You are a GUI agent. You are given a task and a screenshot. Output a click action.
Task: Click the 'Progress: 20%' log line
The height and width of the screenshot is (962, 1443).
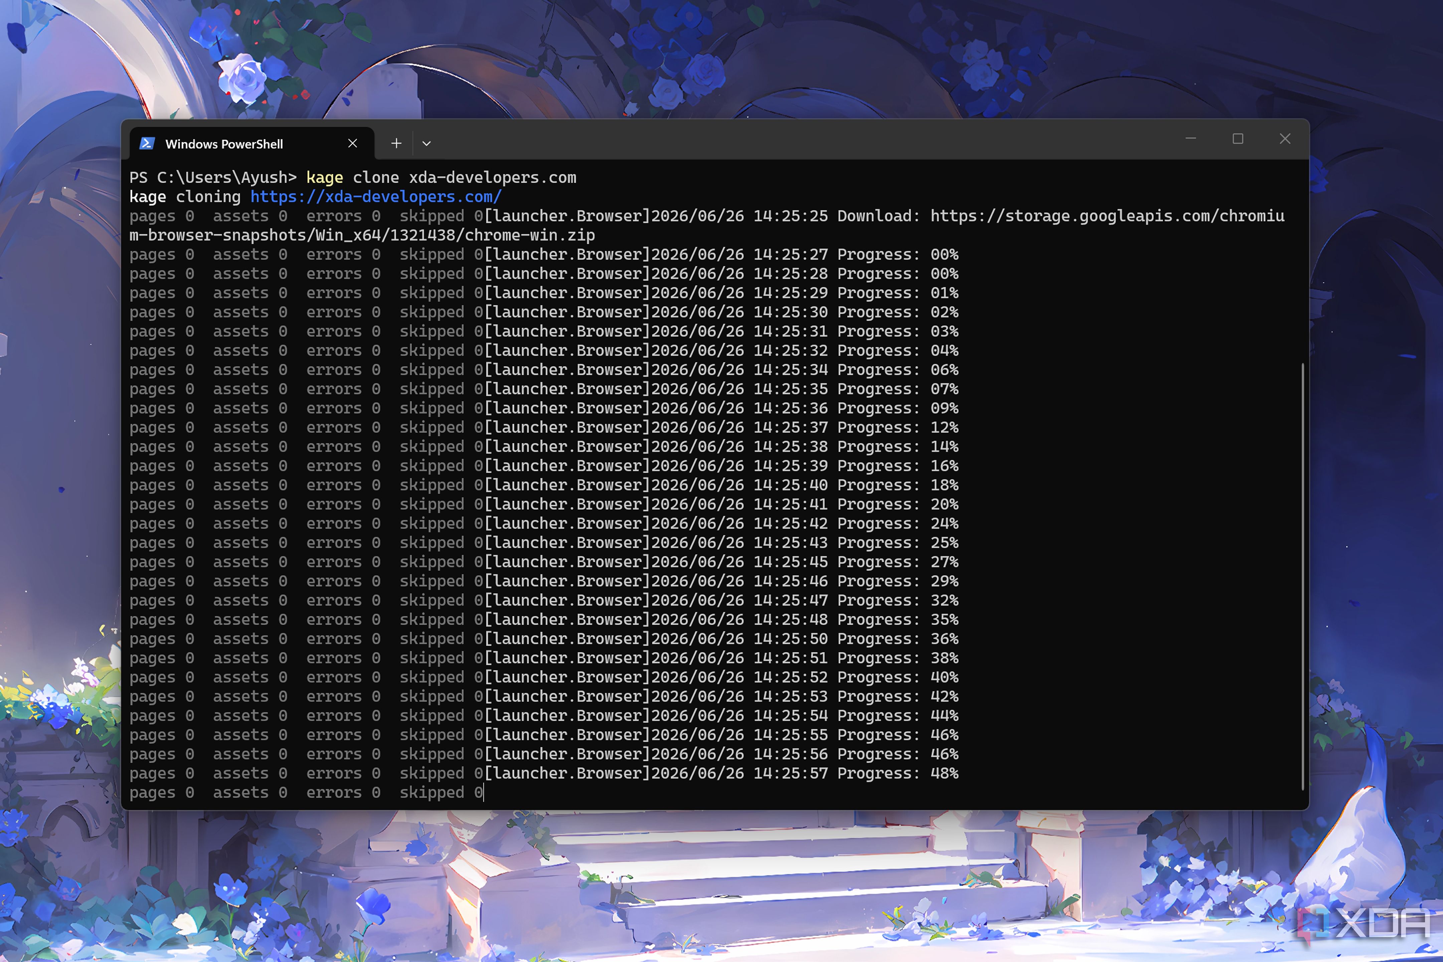coord(543,504)
